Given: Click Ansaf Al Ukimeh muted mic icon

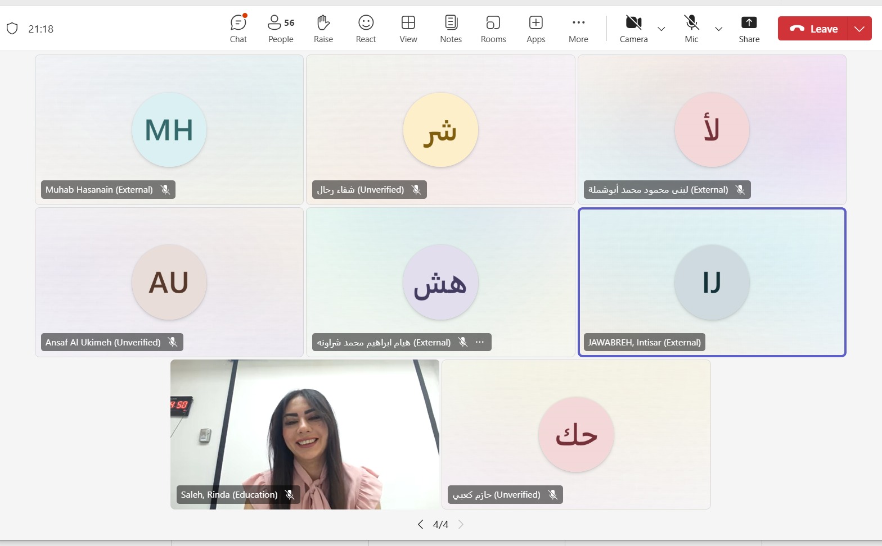Looking at the screenshot, I should [x=173, y=342].
